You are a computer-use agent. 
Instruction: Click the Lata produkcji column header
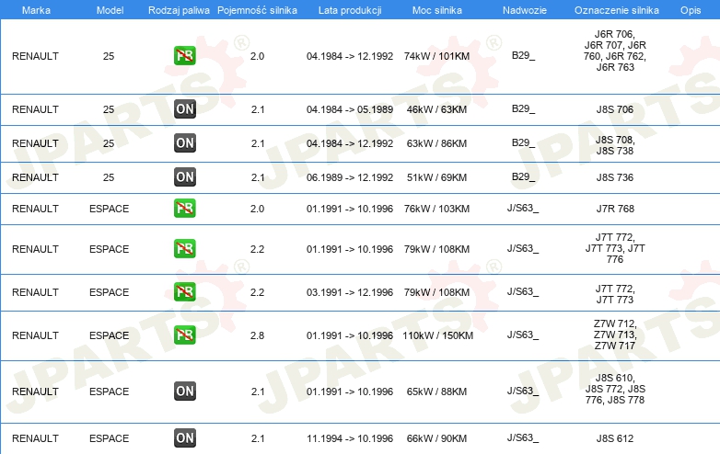(350, 10)
